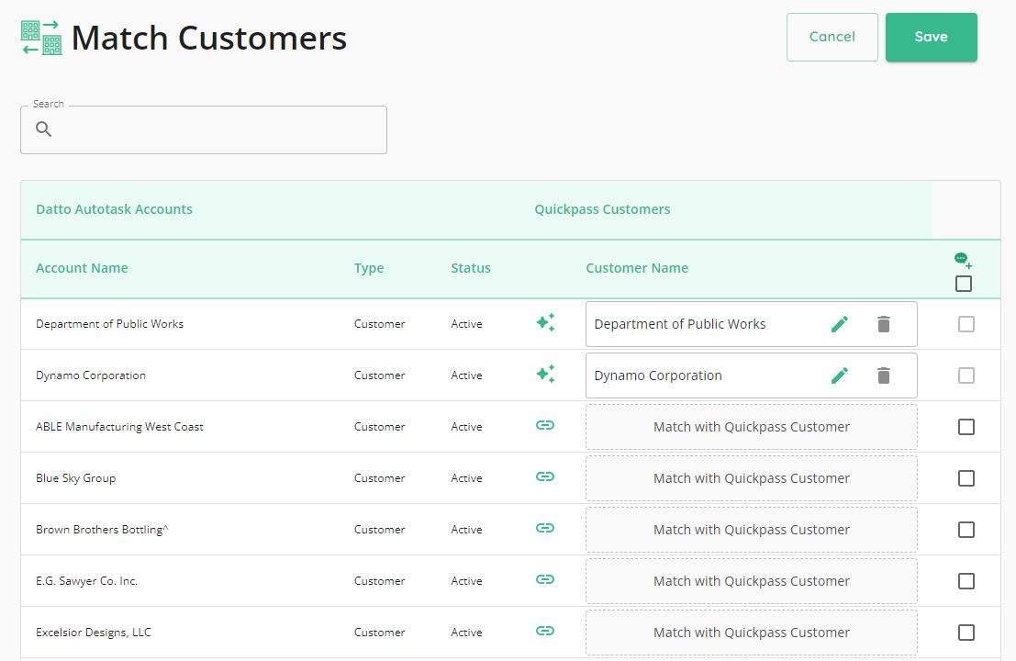Viewport: 1016px width, 661px height.
Task: Open match field for Blue Sky Group
Action: [x=752, y=478]
